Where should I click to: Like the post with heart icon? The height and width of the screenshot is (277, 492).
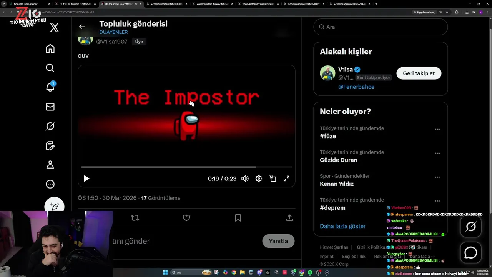click(x=186, y=218)
